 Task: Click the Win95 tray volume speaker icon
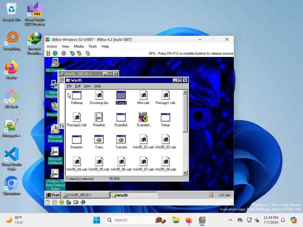tap(212, 195)
